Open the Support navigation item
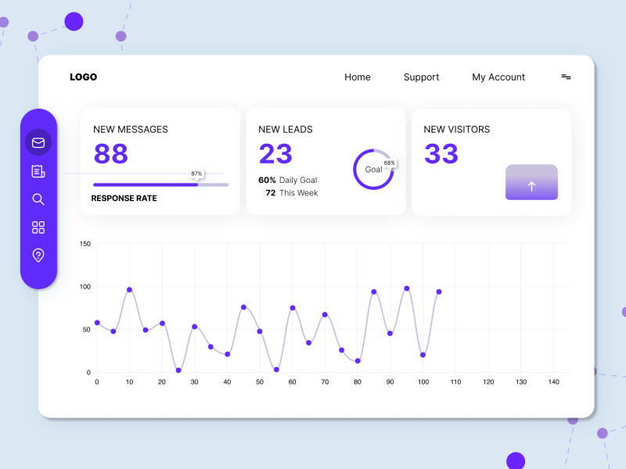Viewport: 626px width, 469px height. (x=421, y=77)
